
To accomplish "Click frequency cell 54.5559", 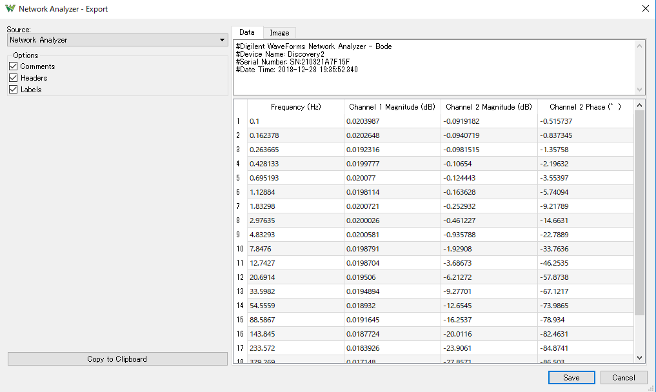I will coord(296,306).
